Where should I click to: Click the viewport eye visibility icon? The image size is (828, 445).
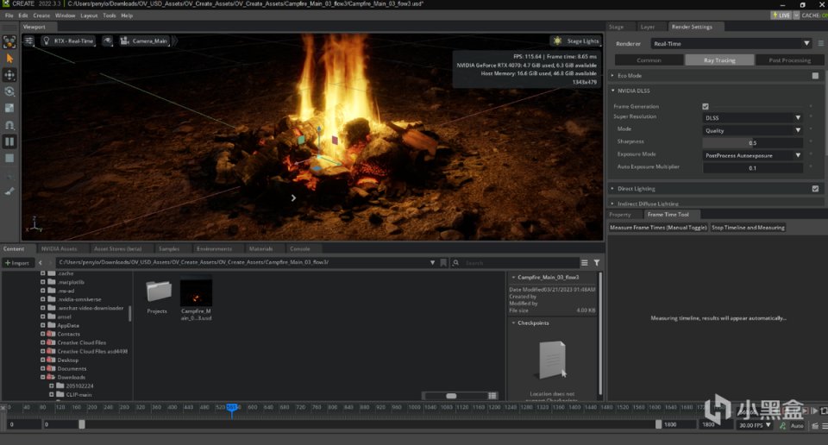(108, 41)
